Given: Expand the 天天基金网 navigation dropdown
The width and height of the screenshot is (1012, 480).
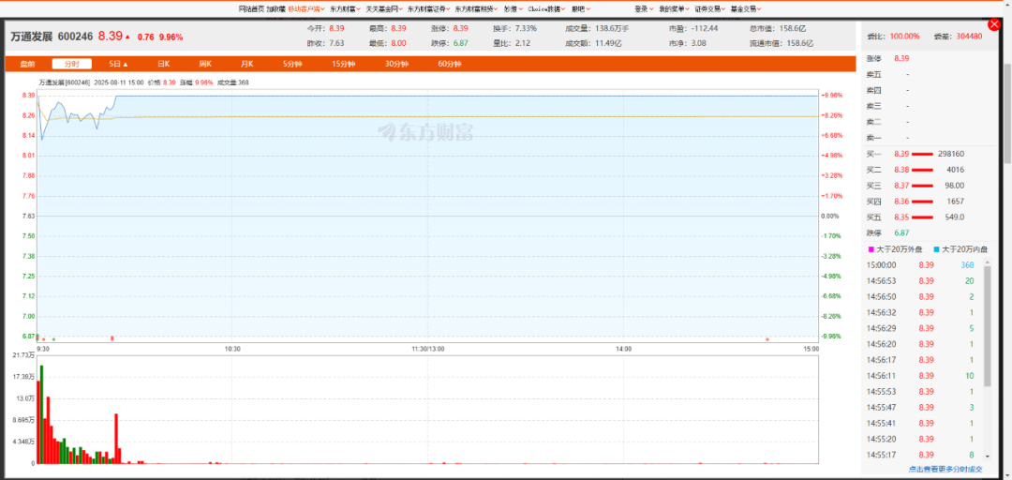Looking at the screenshot, I should coord(384,9).
